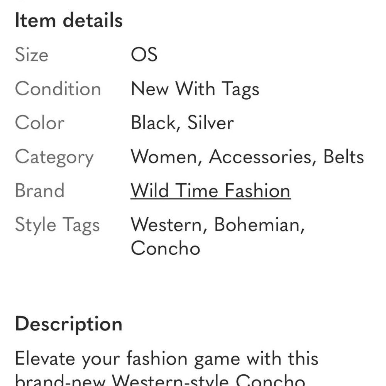The height and width of the screenshot is (386, 386).
Task: Tap the Western style tag
Action: 166,225
